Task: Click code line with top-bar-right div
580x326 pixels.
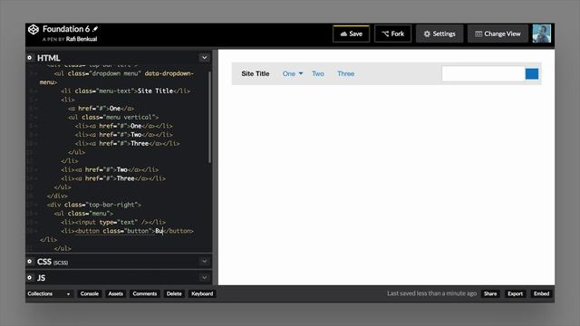Action: pos(94,205)
